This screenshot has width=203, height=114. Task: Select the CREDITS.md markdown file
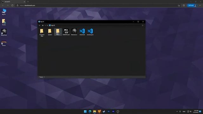66,32
